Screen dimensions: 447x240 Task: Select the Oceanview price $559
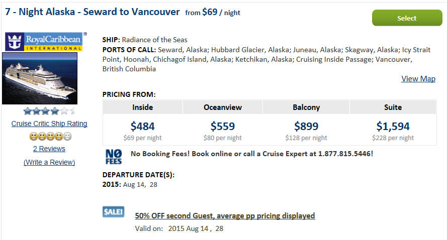[223, 126]
